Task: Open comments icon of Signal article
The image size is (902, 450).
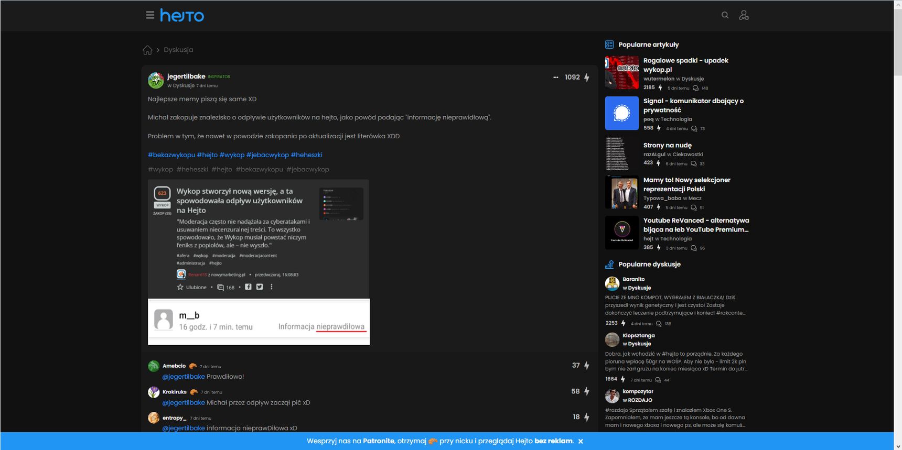Action: pyautogui.click(x=694, y=128)
